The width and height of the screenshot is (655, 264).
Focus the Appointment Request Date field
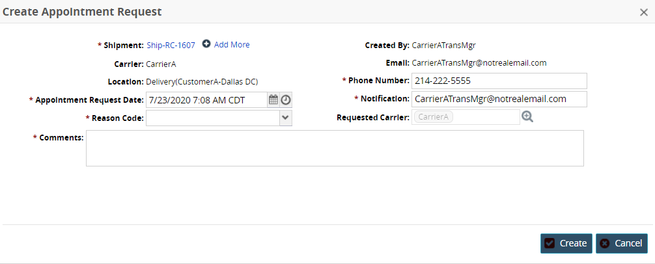pos(206,100)
